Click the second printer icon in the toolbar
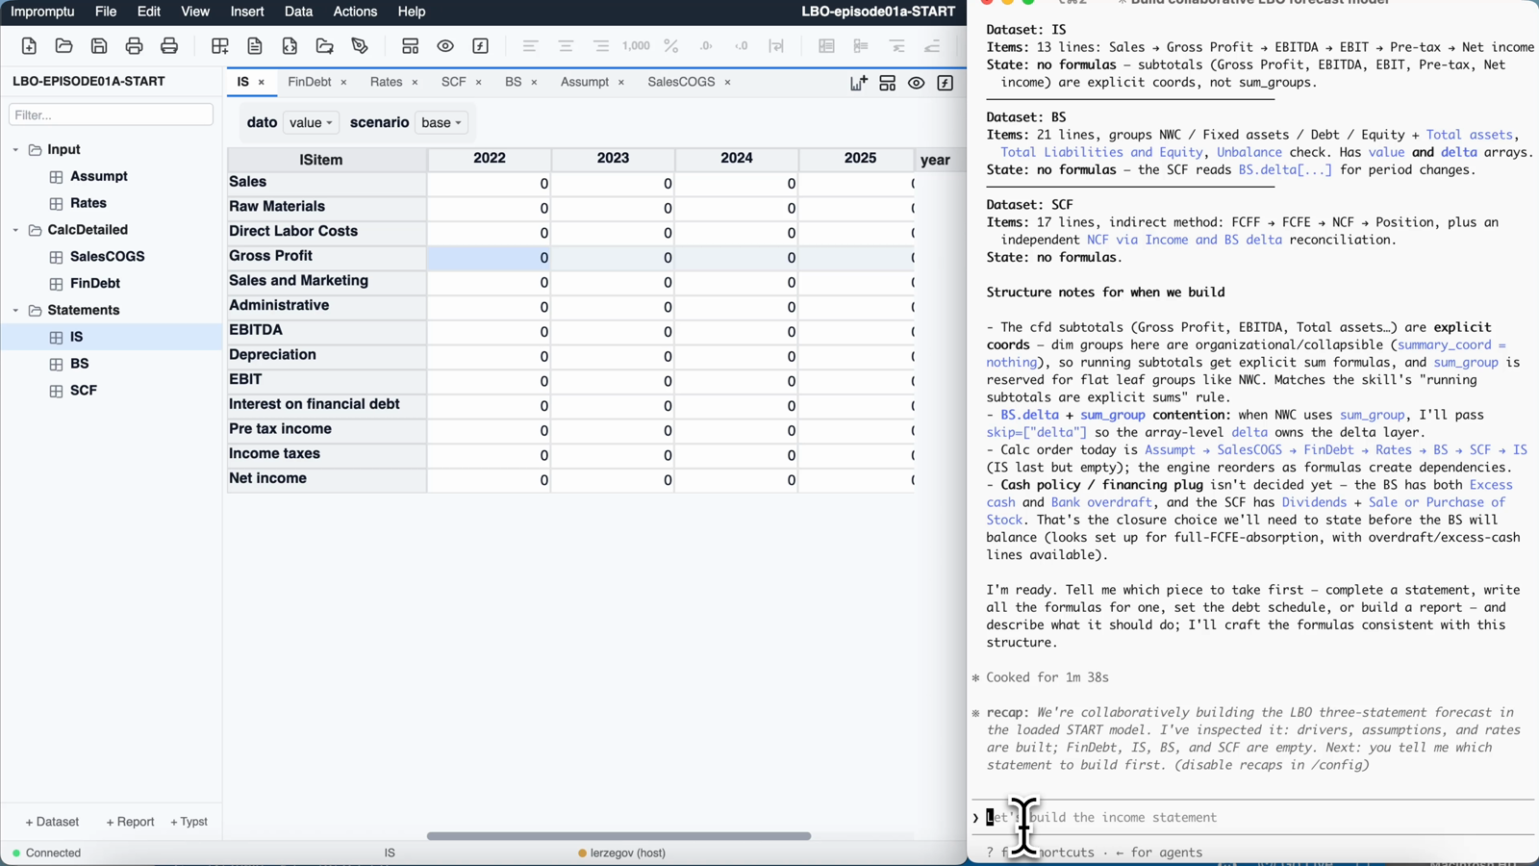This screenshot has height=866, width=1539. point(169,46)
